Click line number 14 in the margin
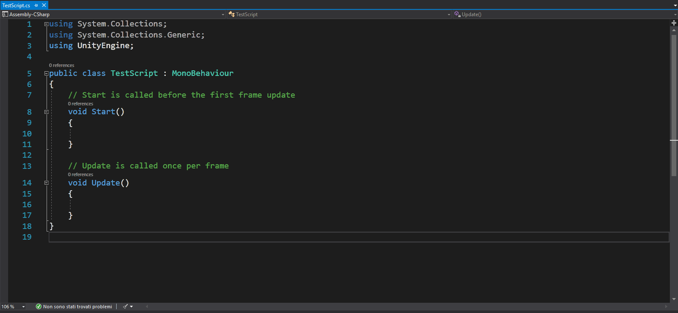678x313 pixels. point(27,183)
